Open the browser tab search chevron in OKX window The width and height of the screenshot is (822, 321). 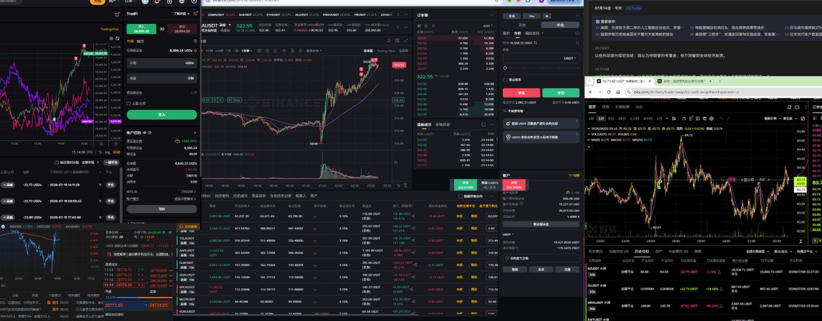(x=590, y=81)
